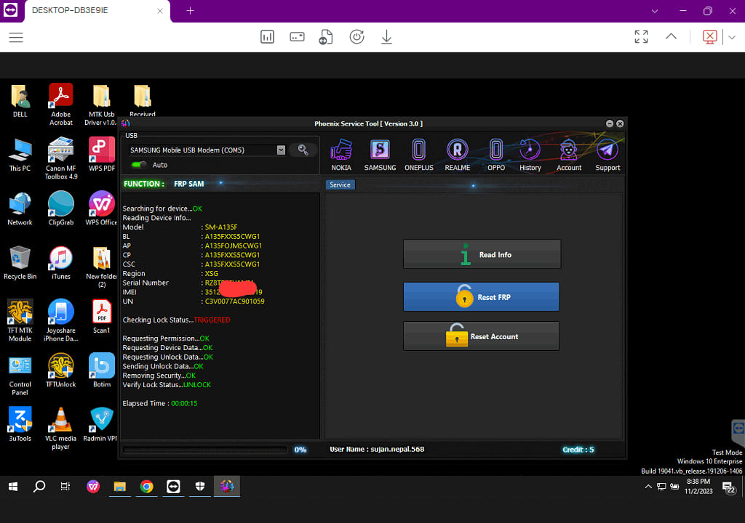Open the History panel

(x=530, y=155)
